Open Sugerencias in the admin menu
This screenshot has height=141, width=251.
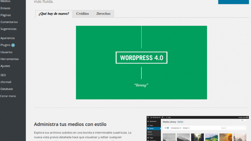click(9, 29)
